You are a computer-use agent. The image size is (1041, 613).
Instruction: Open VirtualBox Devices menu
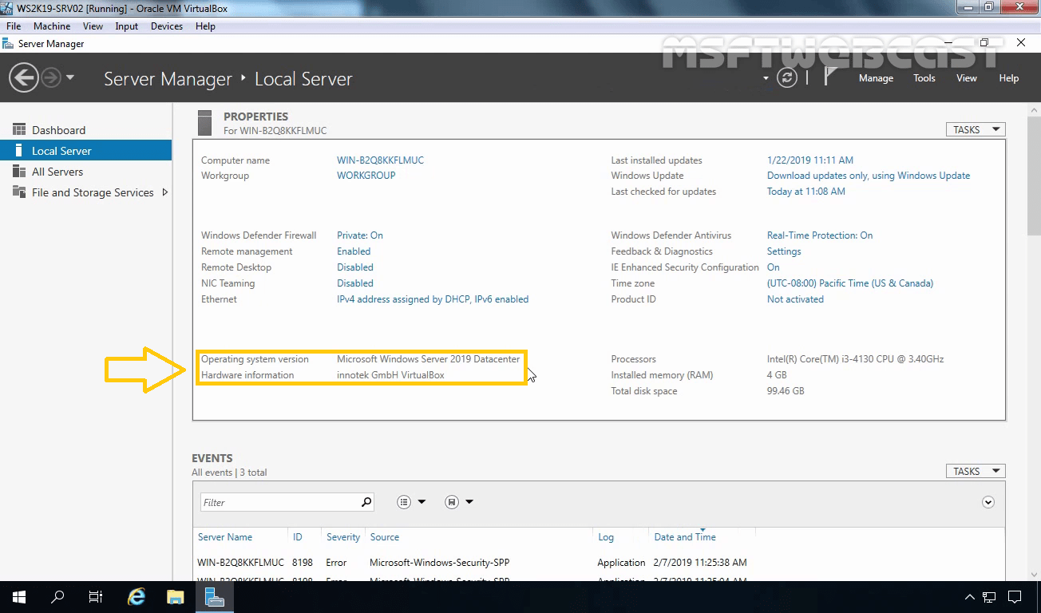point(167,26)
